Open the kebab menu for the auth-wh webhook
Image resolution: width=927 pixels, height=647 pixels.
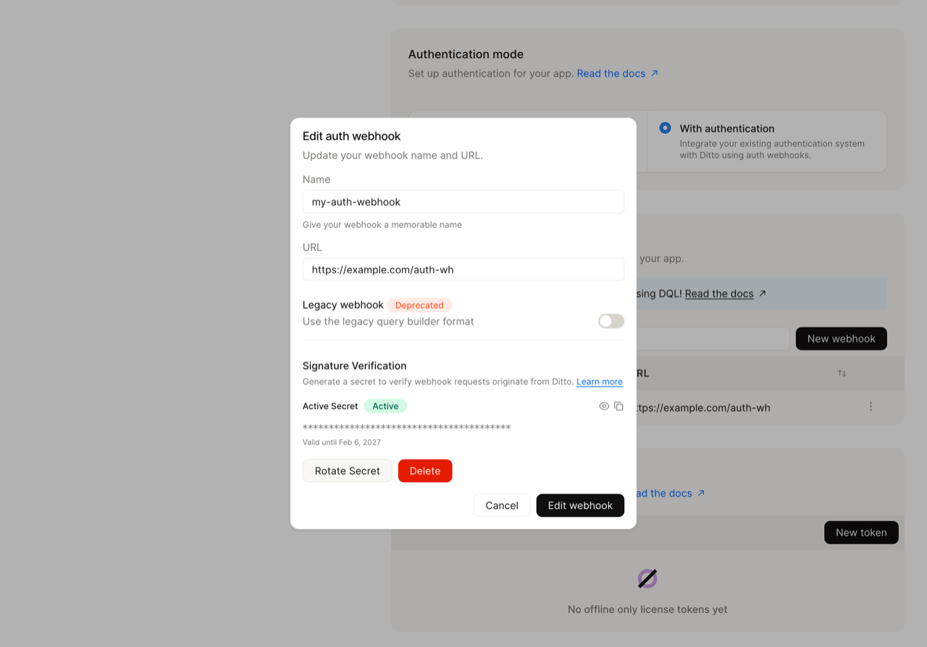871,407
